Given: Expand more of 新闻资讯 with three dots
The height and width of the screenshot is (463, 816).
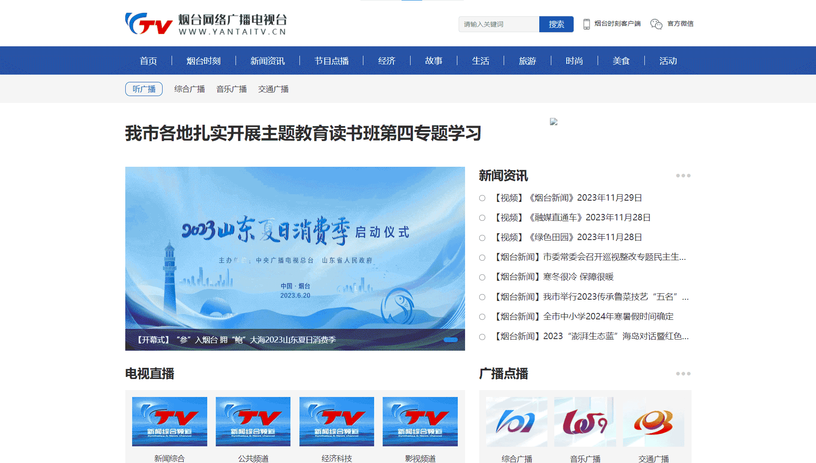Looking at the screenshot, I should point(683,175).
